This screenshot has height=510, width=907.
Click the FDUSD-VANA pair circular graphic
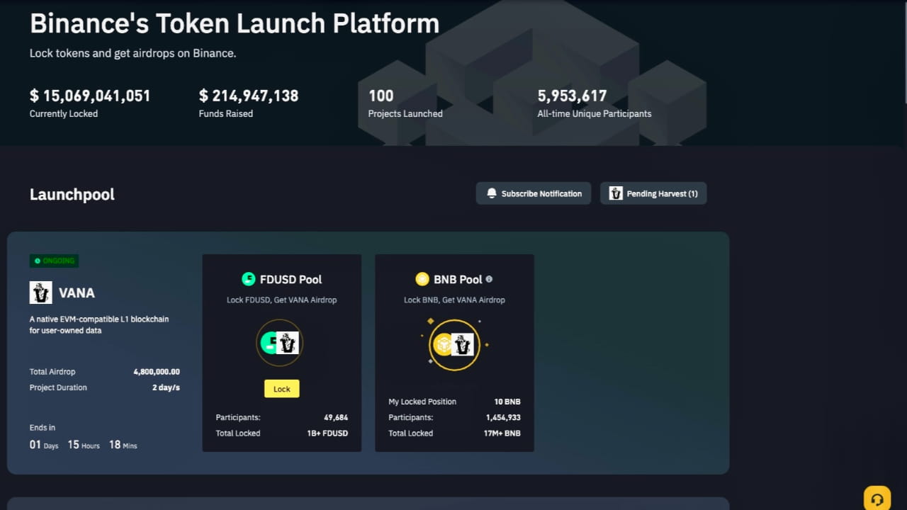pos(279,344)
